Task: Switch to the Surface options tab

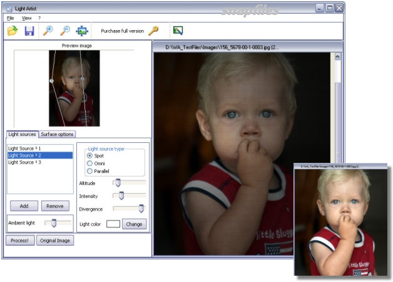Action: [58, 134]
